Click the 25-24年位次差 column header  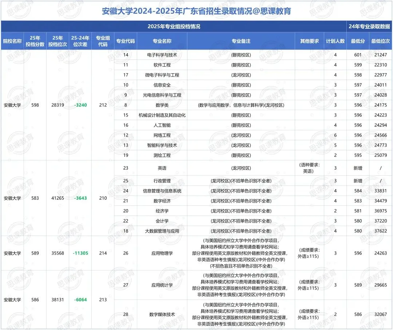tap(80, 41)
